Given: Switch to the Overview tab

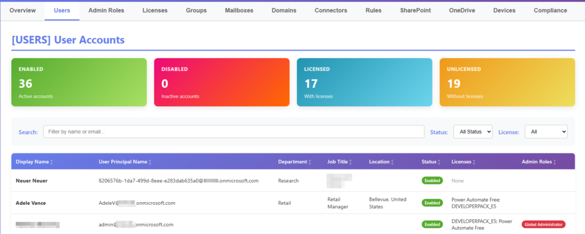Looking at the screenshot, I should (22, 10).
